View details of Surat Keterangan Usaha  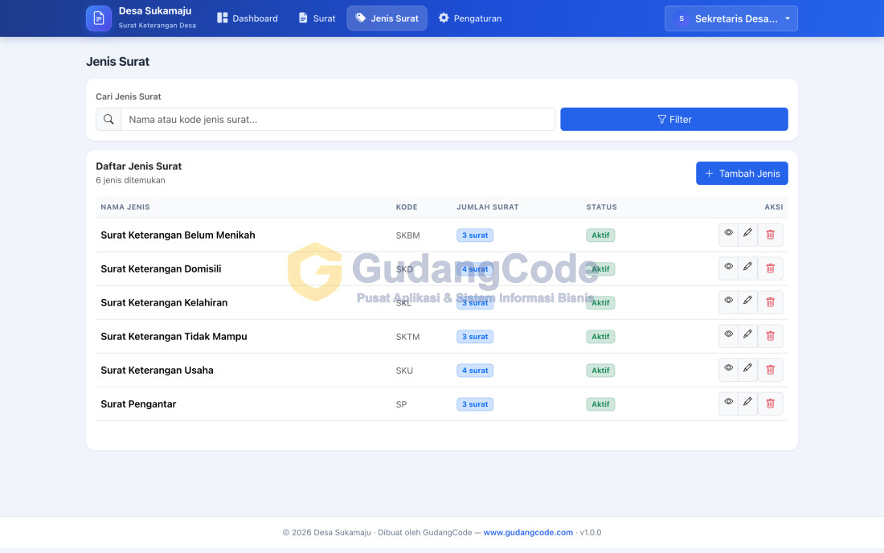tap(728, 370)
